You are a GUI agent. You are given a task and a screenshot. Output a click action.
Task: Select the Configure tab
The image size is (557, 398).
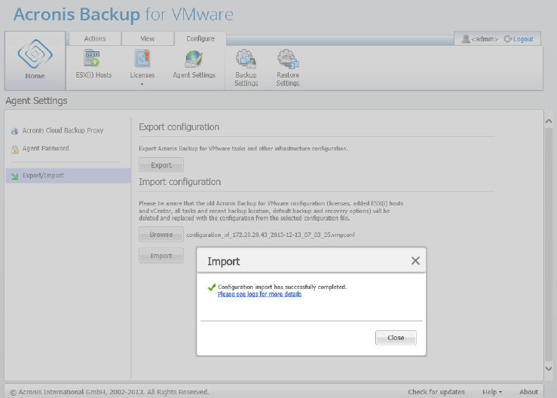200,38
